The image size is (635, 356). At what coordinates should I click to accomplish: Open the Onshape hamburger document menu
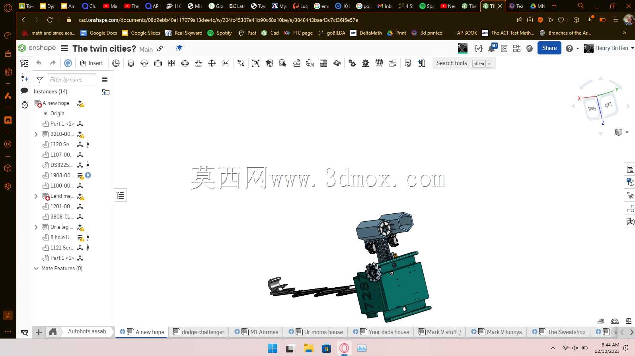click(x=64, y=48)
